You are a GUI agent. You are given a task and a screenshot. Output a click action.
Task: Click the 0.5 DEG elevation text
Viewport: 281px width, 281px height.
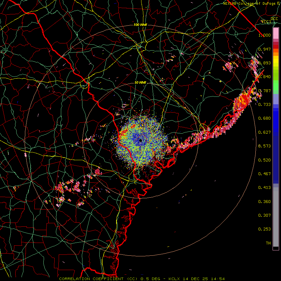(150, 279)
